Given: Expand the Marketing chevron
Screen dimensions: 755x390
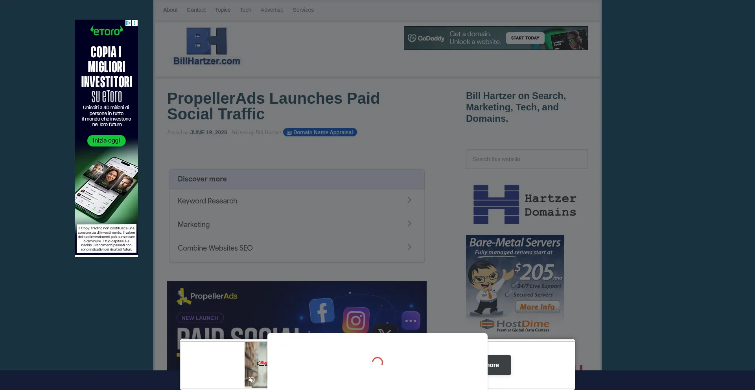Looking at the screenshot, I should 409,224.
